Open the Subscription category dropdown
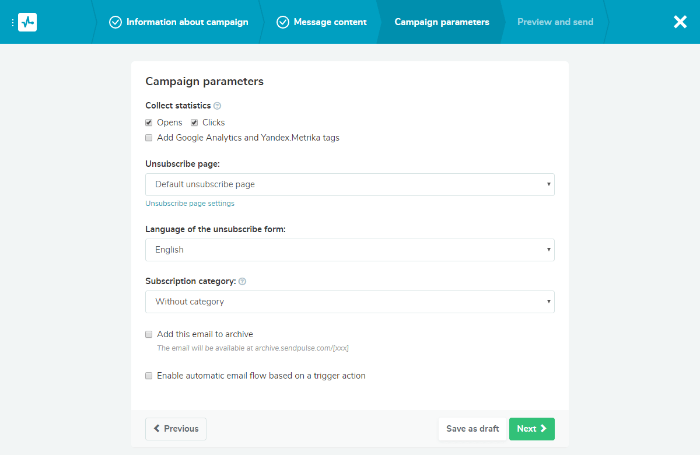The image size is (700, 455). click(350, 302)
